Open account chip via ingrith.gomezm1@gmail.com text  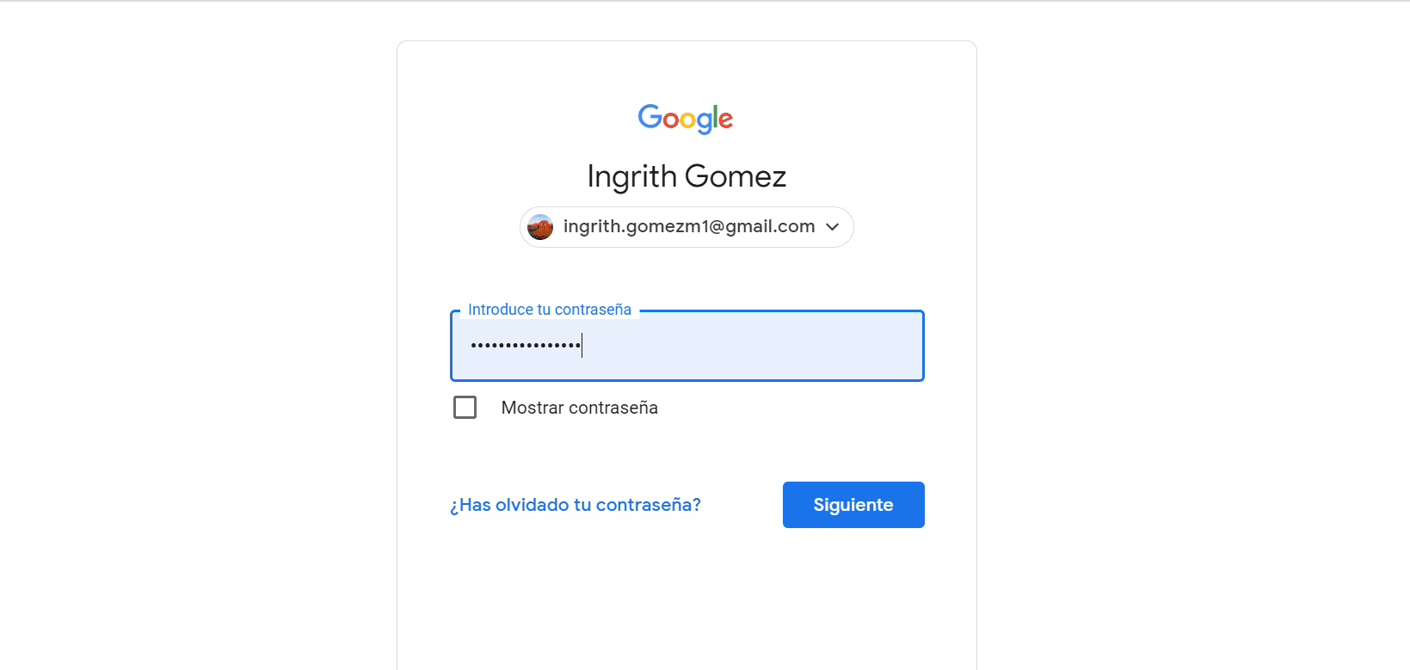click(688, 226)
